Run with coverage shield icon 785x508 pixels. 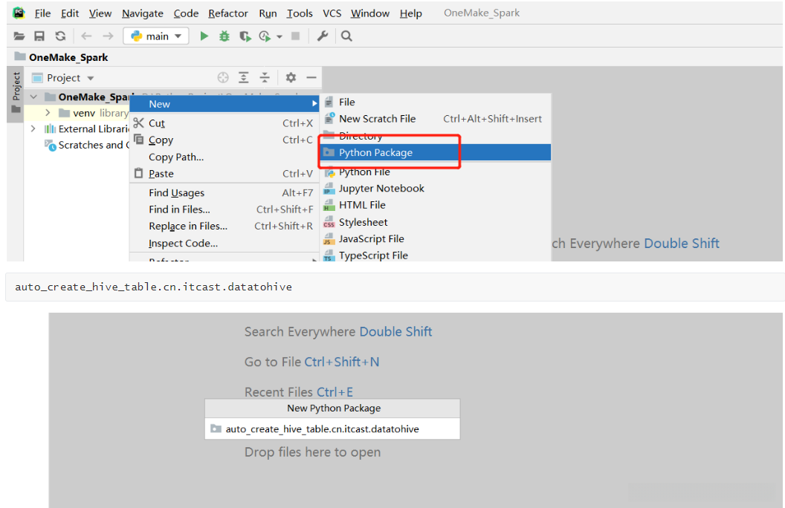click(x=245, y=36)
